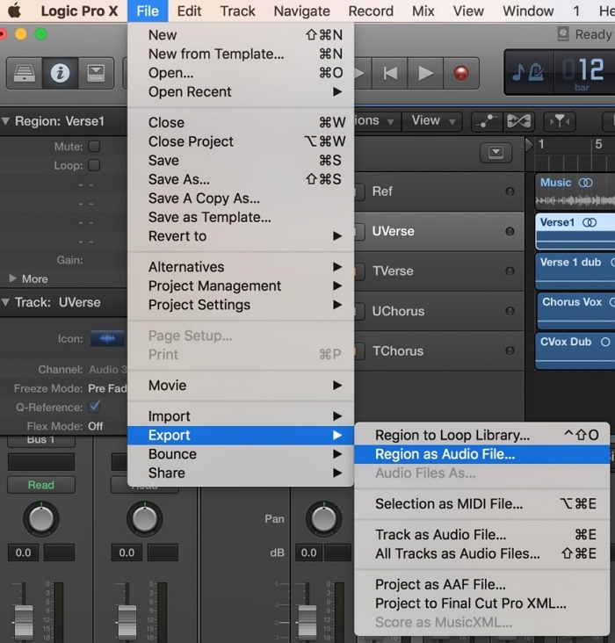Viewport: 615px width, 643px height.
Task: Expand the More disclosure triangle
Action: click(x=12, y=278)
